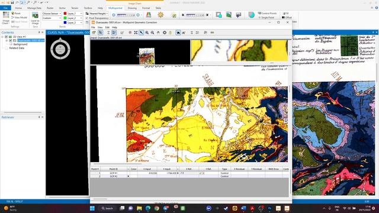Toggle the Background checkbox in Contents

(11, 44)
